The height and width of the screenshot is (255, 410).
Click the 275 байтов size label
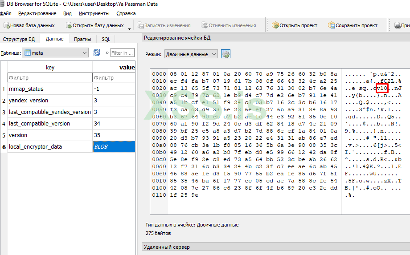click(x=158, y=233)
